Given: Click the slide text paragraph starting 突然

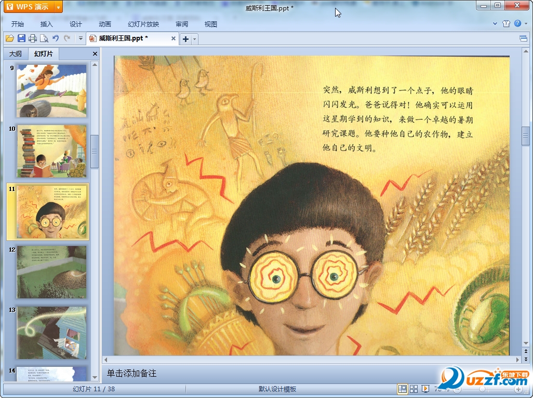Looking at the screenshot, I should click(x=398, y=119).
